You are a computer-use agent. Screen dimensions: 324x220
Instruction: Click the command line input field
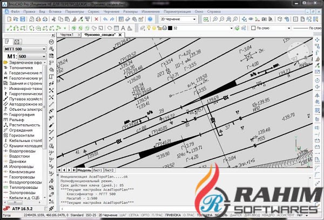pos(184,209)
